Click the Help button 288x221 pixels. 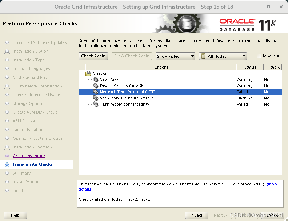[x=15, y=215]
